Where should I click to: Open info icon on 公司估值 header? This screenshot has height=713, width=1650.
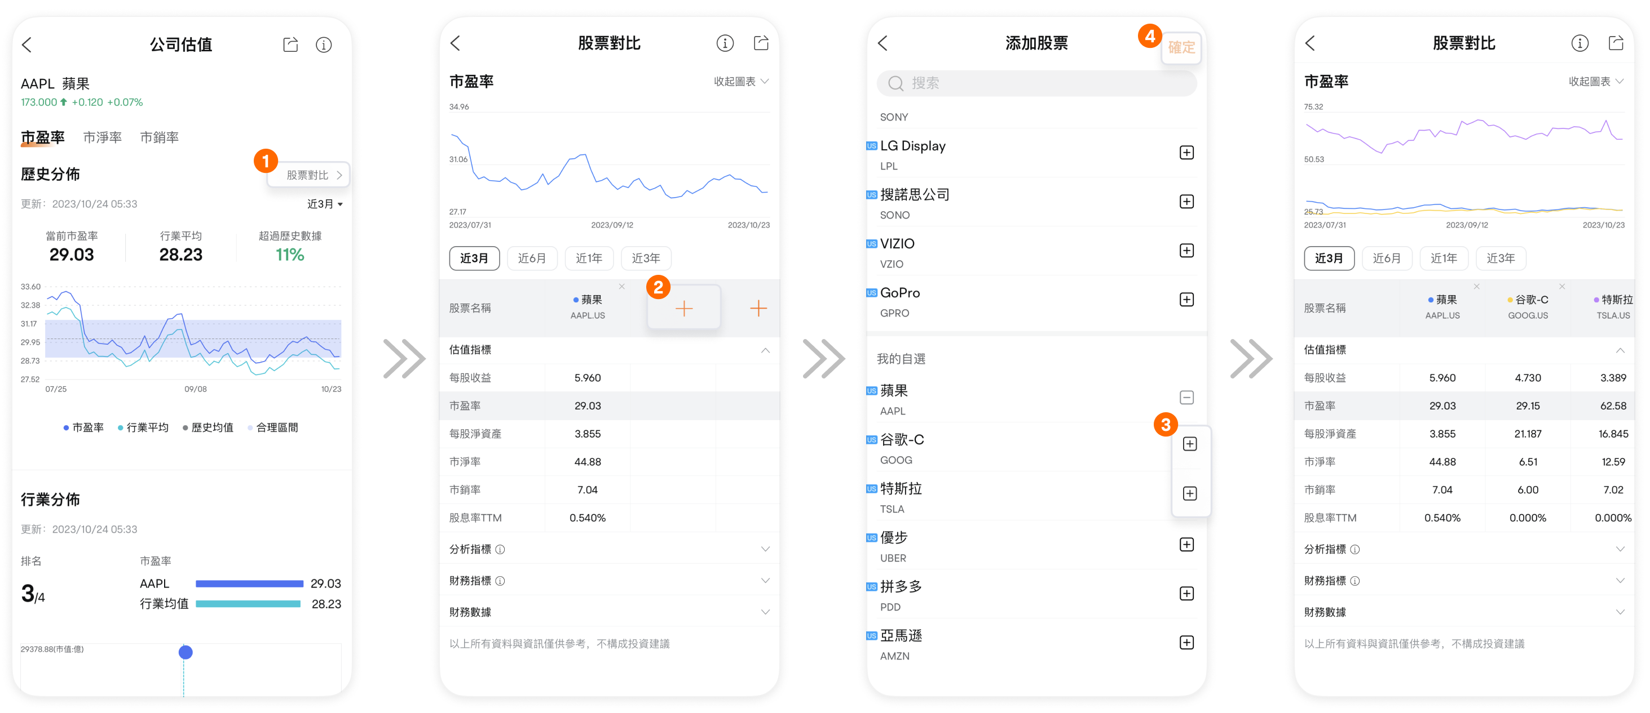[x=324, y=44]
